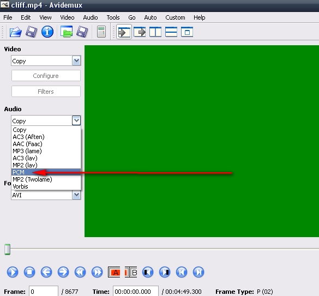Open a video file with folder icon
The width and height of the screenshot is (319, 296).
coord(15,32)
